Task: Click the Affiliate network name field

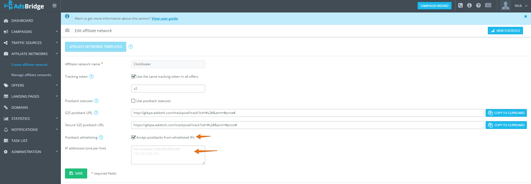Action: click(168, 64)
